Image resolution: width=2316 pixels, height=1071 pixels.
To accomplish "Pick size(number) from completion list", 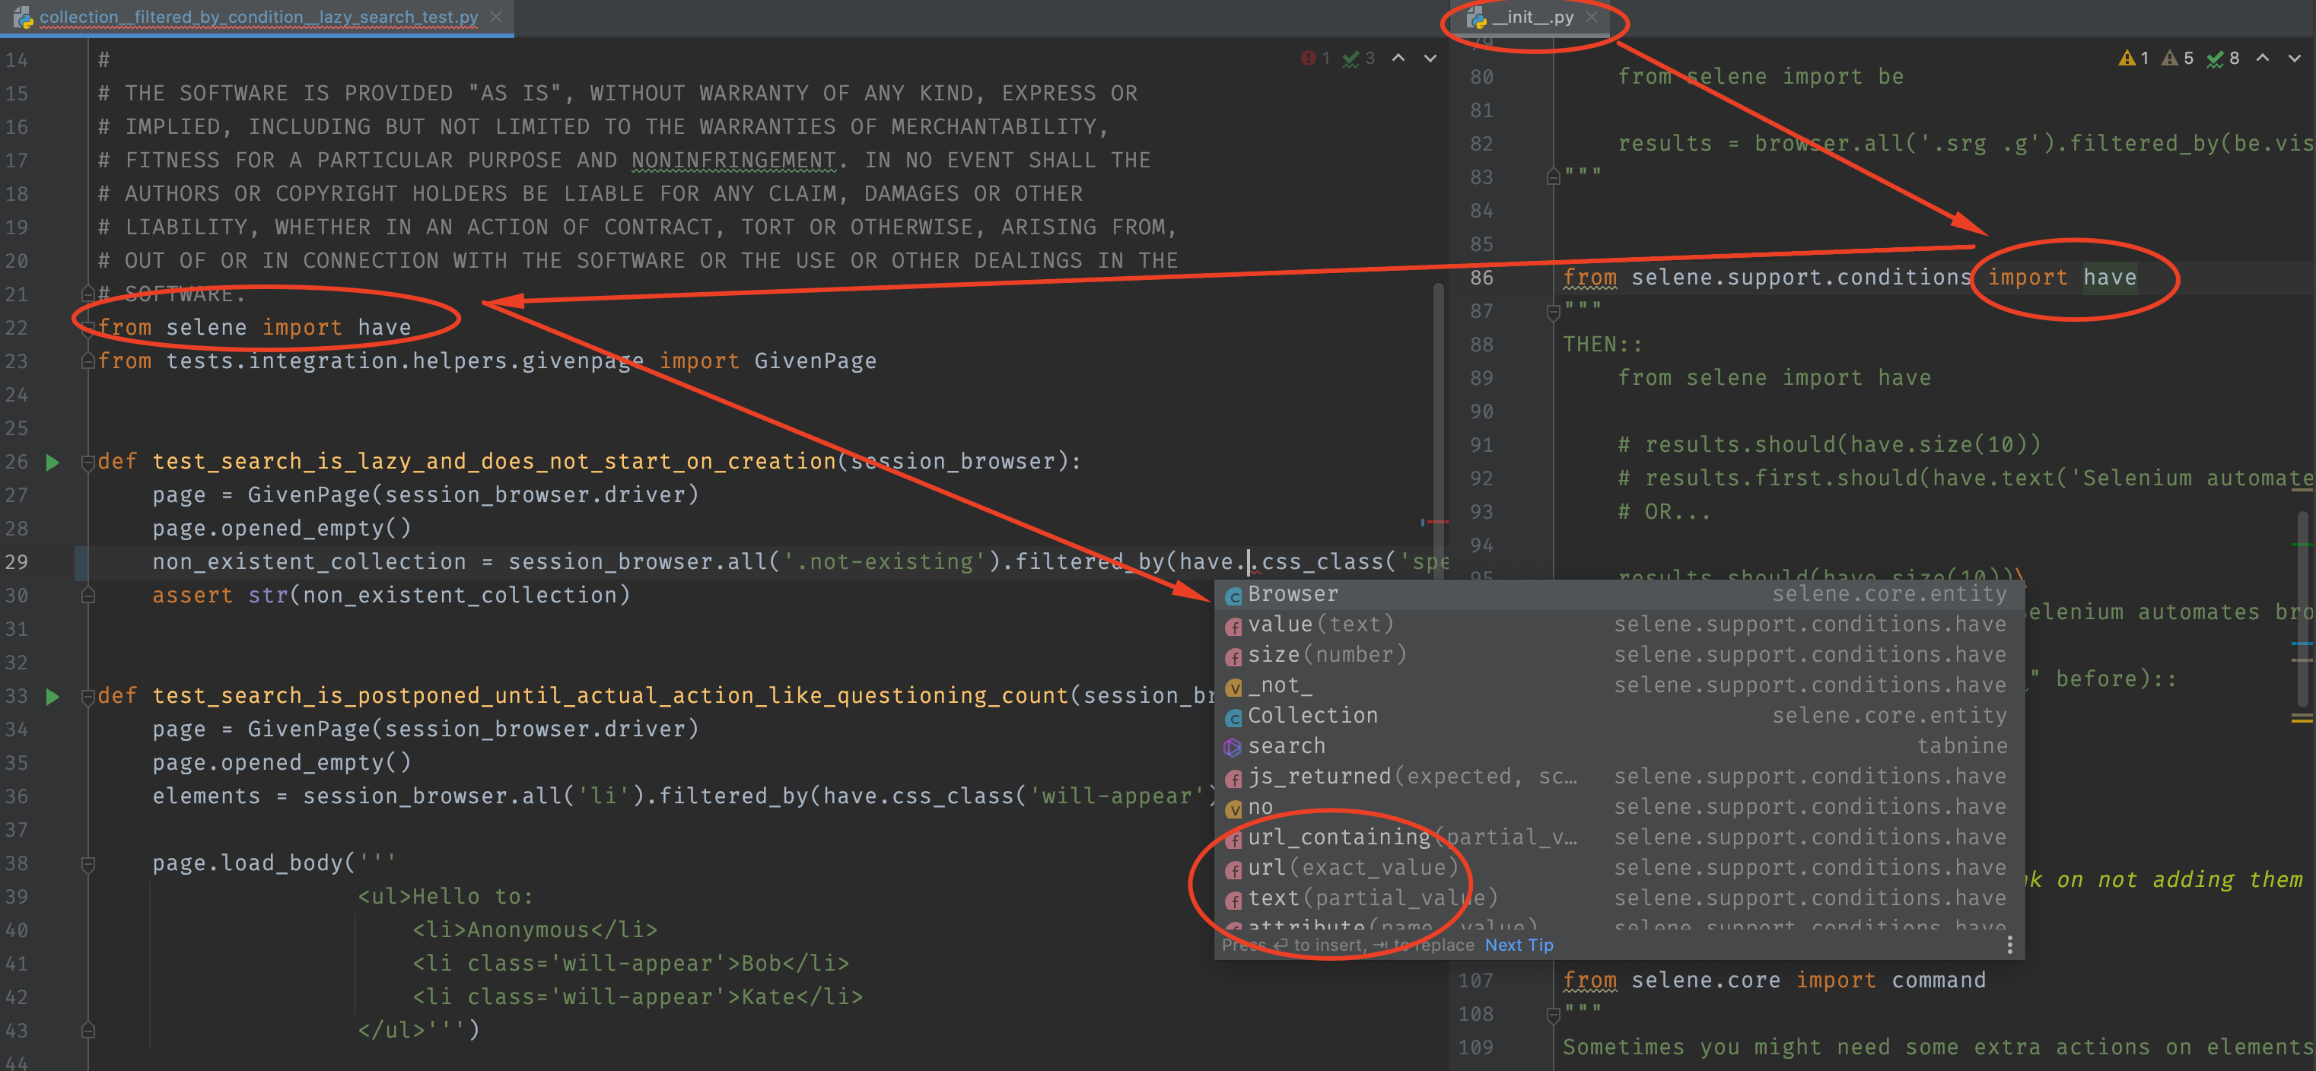I will click(x=1326, y=654).
